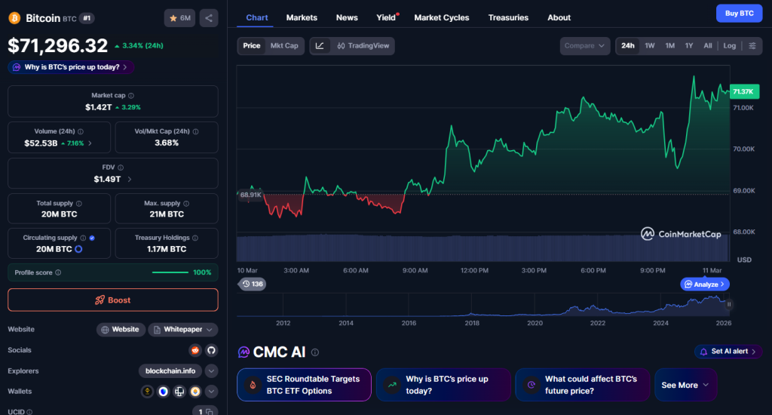772x415 pixels.
Task: Expand the See More AI prompts
Action: point(685,385)
